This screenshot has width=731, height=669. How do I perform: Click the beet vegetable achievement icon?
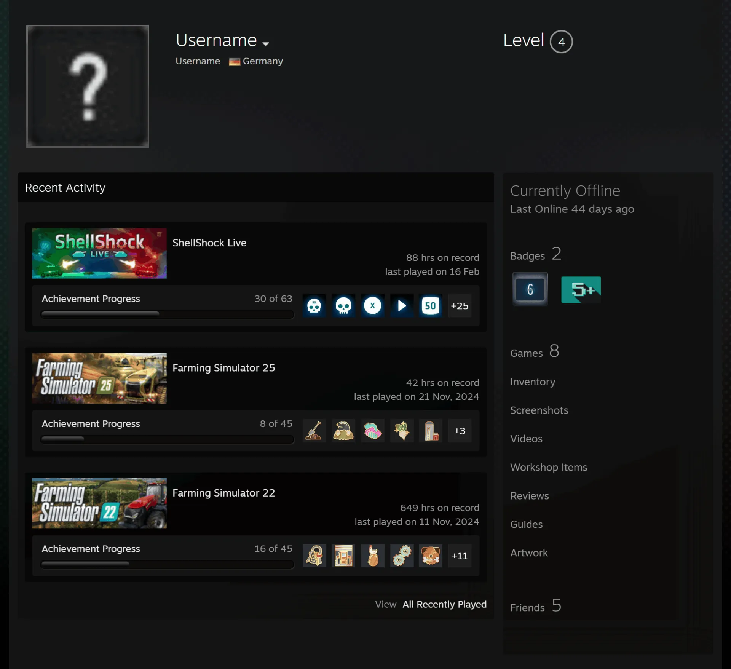[402, 431]
